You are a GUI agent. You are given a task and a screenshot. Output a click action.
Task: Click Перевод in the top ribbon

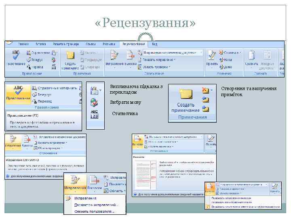35,67
